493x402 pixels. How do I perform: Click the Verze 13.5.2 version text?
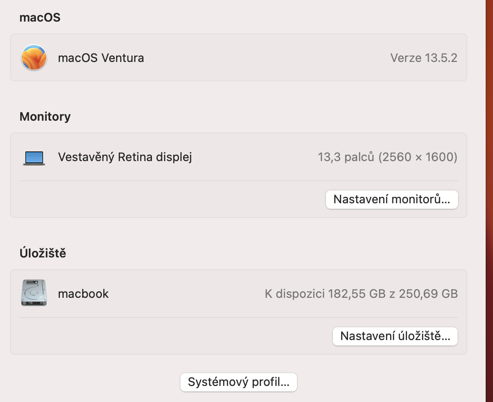pyautogui.click(x=423, y=58)
